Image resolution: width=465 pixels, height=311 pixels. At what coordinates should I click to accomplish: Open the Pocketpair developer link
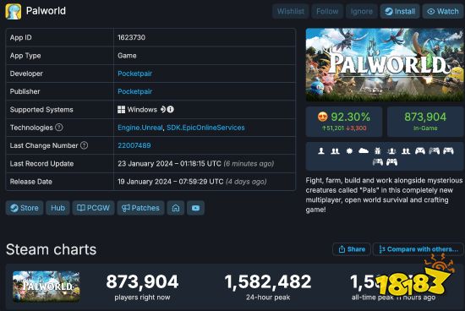coord(135,74)
